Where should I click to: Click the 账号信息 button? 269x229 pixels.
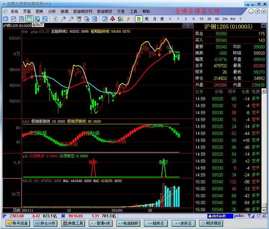click(17, 223)
